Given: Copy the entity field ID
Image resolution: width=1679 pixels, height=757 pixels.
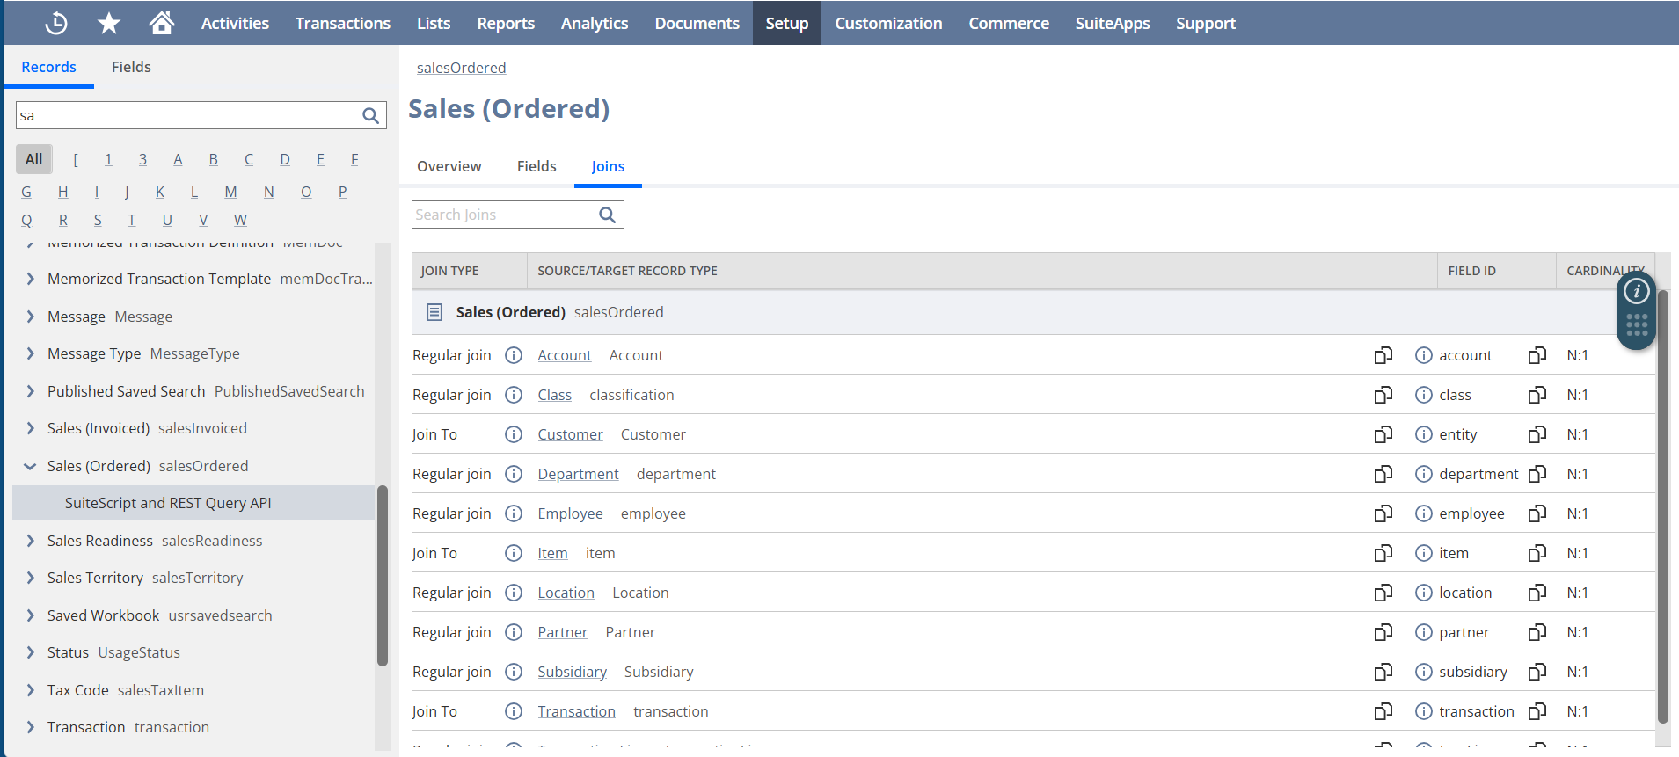Looking at the screenshot, I should (x=1537, y=434).
